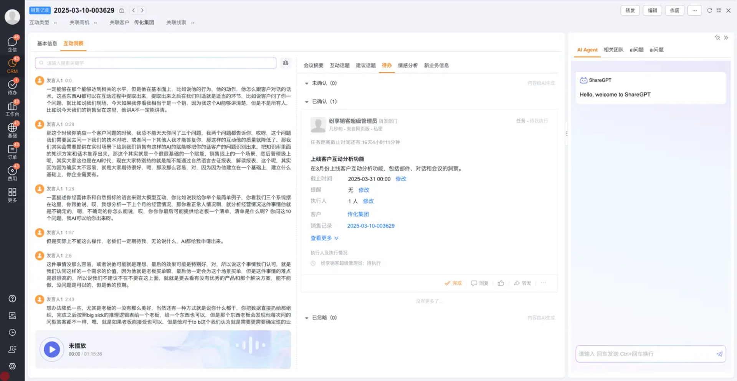Open the 工作台 workbench module
Image resolution: width=737 pixels, height=381 pixels.
tap(12, 108)
